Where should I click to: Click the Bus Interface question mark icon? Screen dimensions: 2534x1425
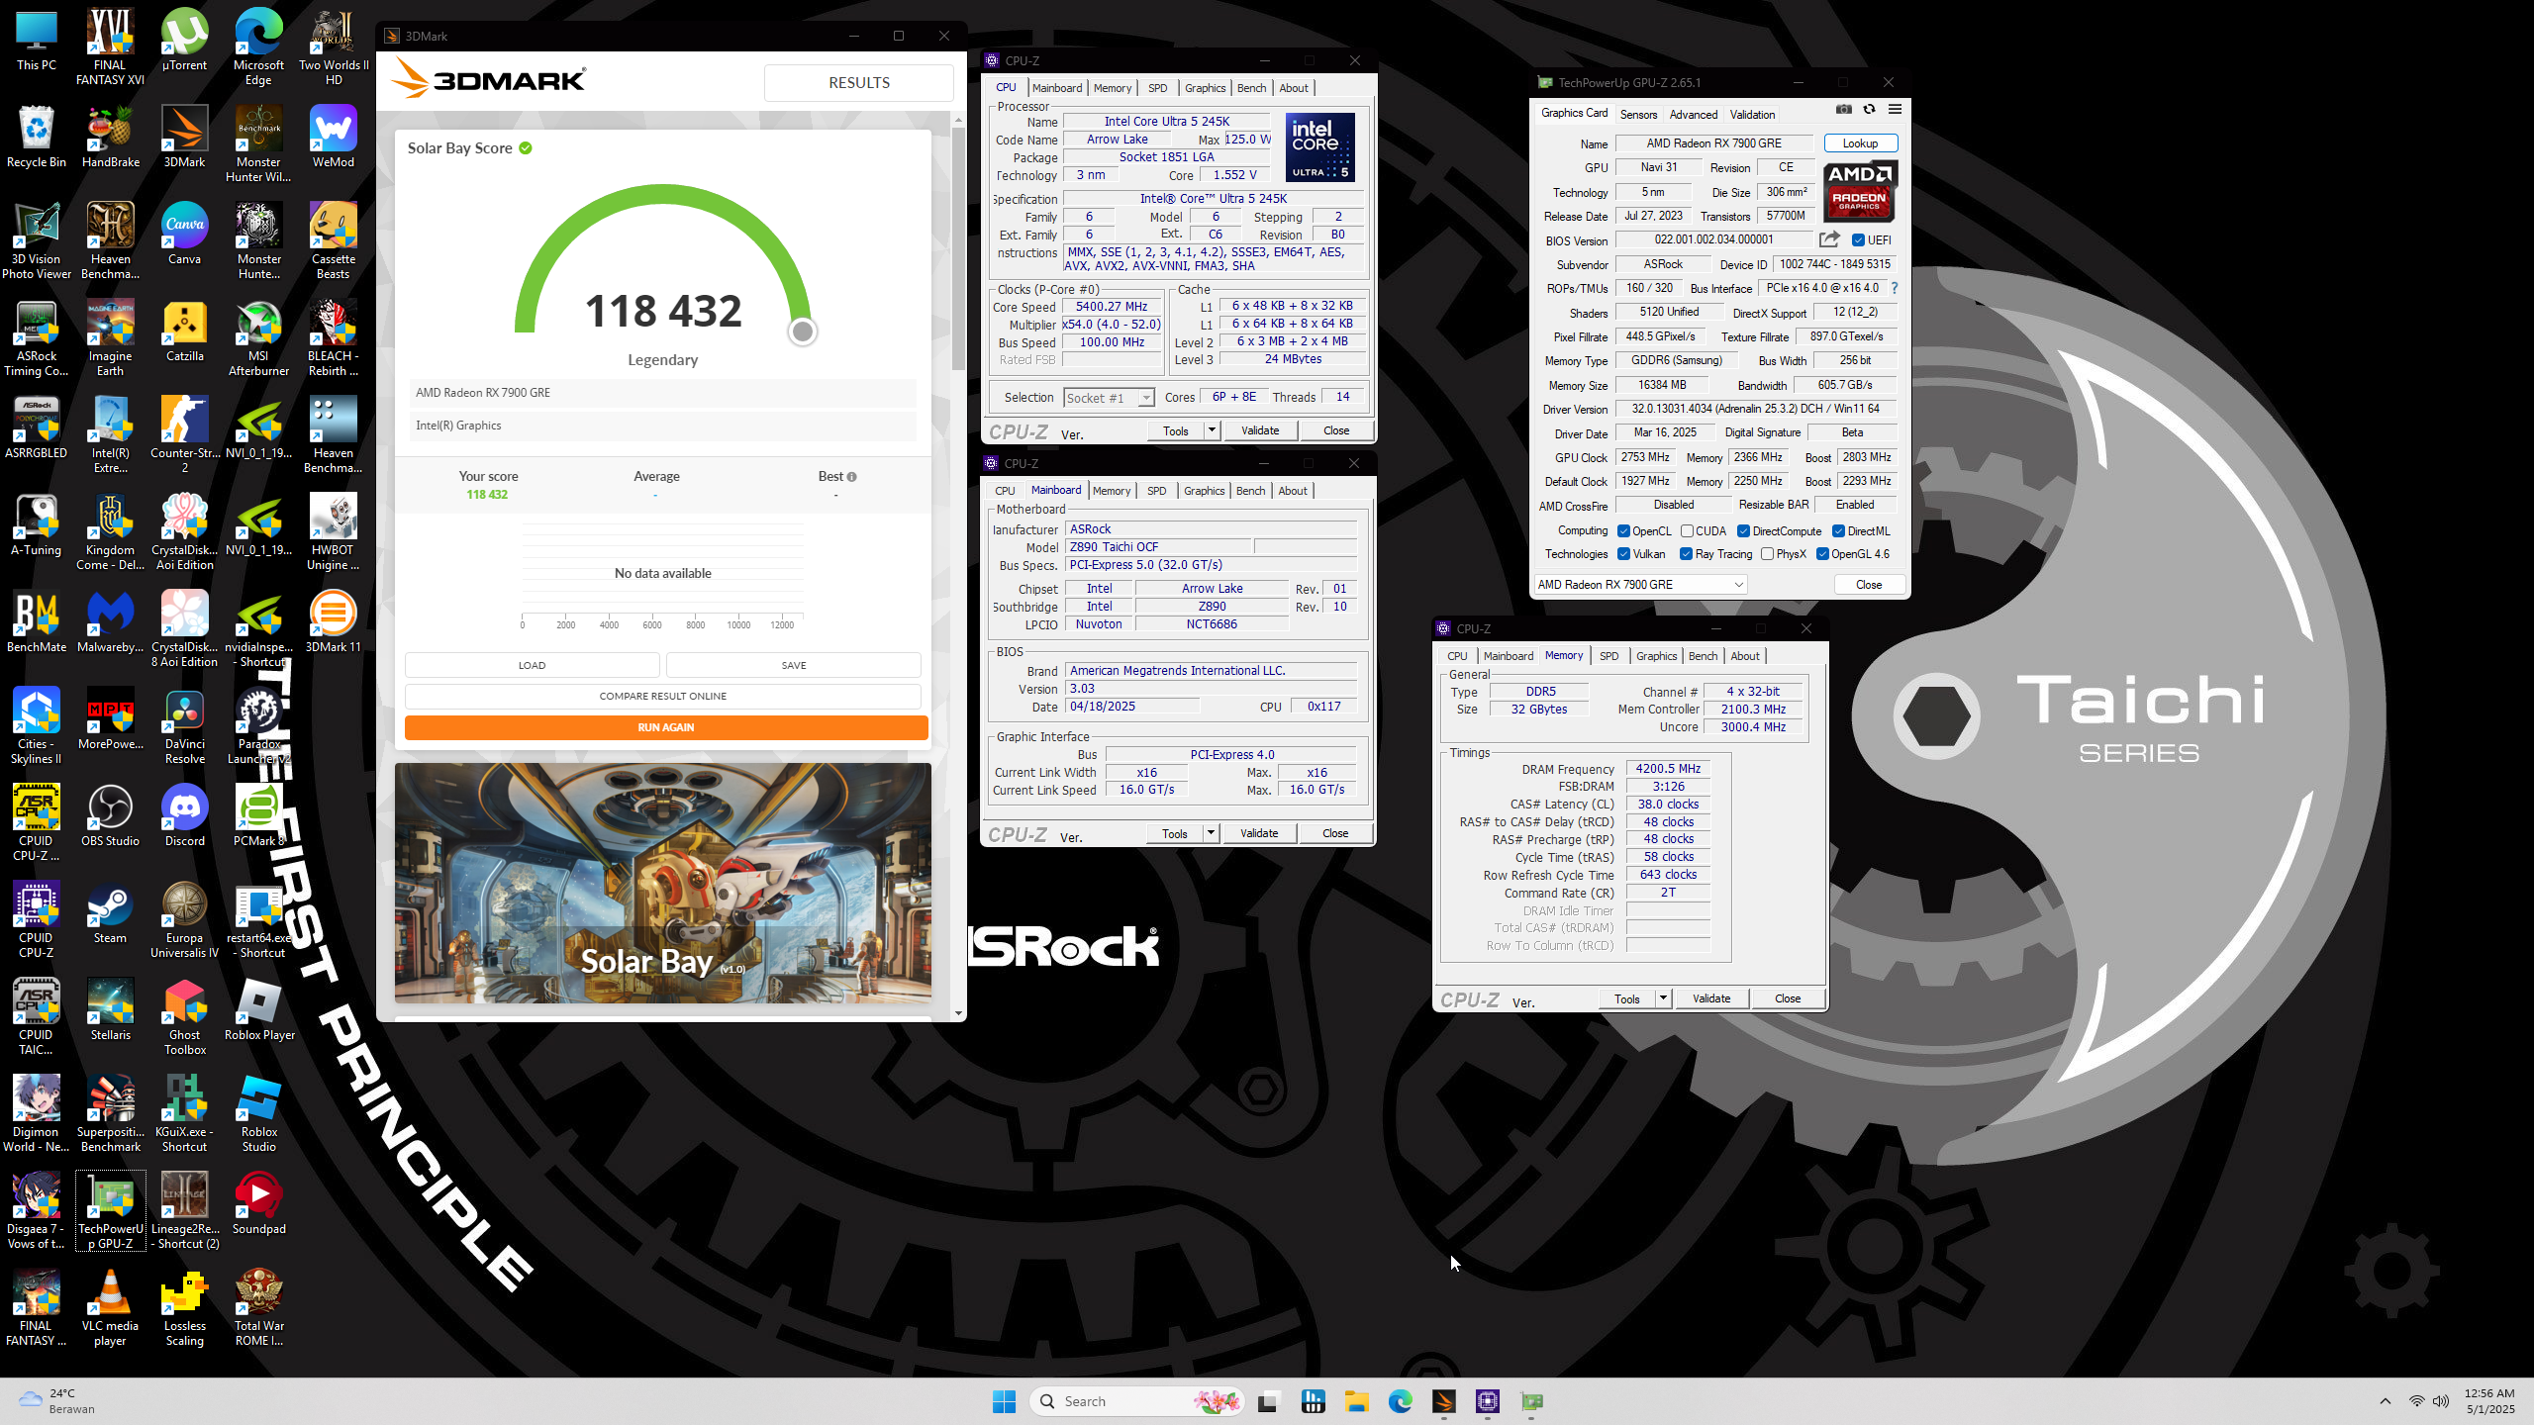tap(1895, 288)
